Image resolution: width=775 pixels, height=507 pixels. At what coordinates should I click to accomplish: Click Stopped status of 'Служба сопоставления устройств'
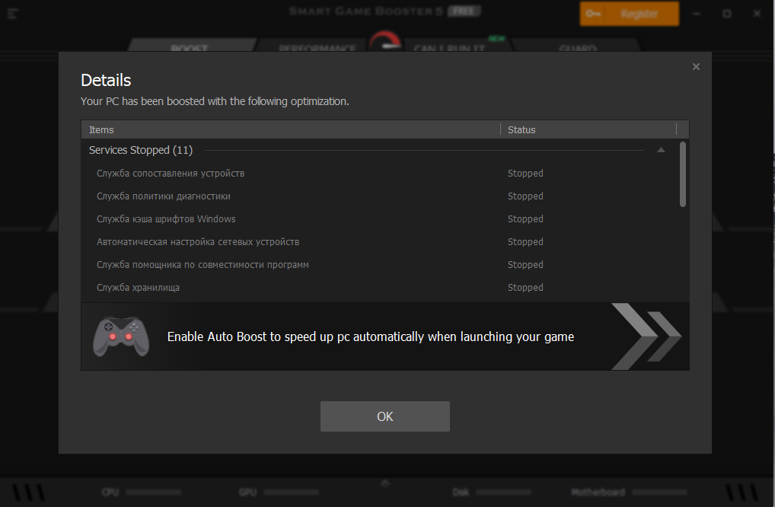click(x=525, y=174)
